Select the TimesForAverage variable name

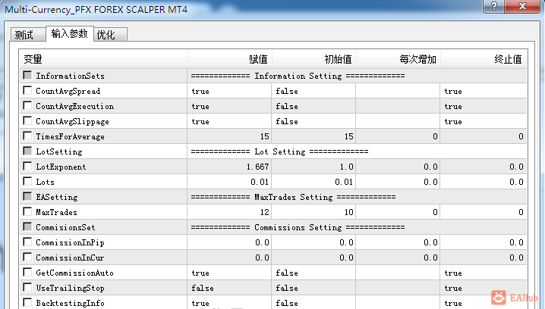click(x=70, y=136)
